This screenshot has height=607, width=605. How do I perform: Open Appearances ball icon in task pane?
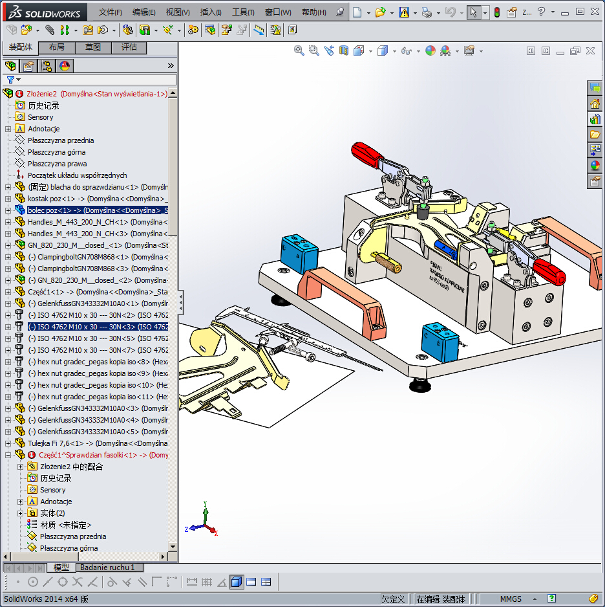pyautogui.click(x=595, y=166)
